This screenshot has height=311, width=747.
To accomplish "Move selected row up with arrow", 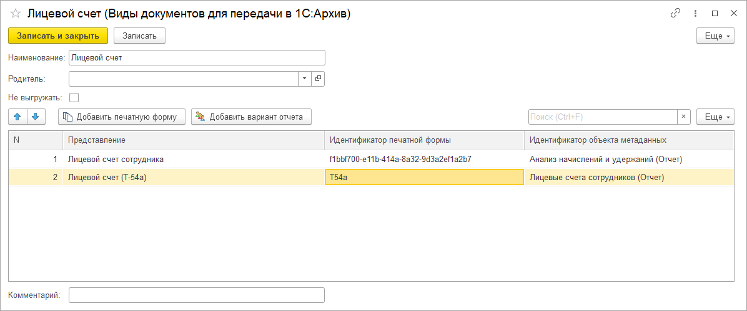I will [17, 117].
